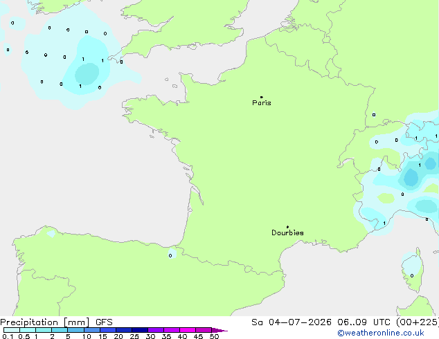This screenshot has height=339, width=439.
Task: Click the legend value label '50'
Action: 214,336
